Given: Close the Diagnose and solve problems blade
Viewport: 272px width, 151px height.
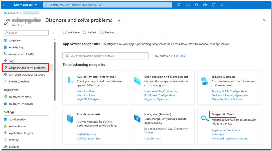Looking at the screenshot, I should tap(264, 20).
